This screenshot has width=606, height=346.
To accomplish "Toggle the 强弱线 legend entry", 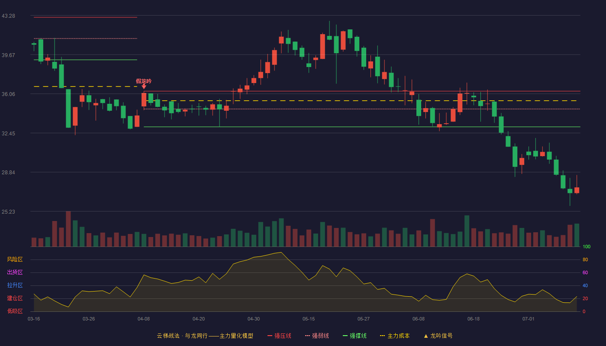I will [x=317, y=336].
